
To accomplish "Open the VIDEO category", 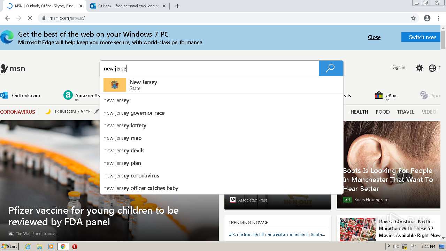I will pyautogui.click(x=429, y=112).
